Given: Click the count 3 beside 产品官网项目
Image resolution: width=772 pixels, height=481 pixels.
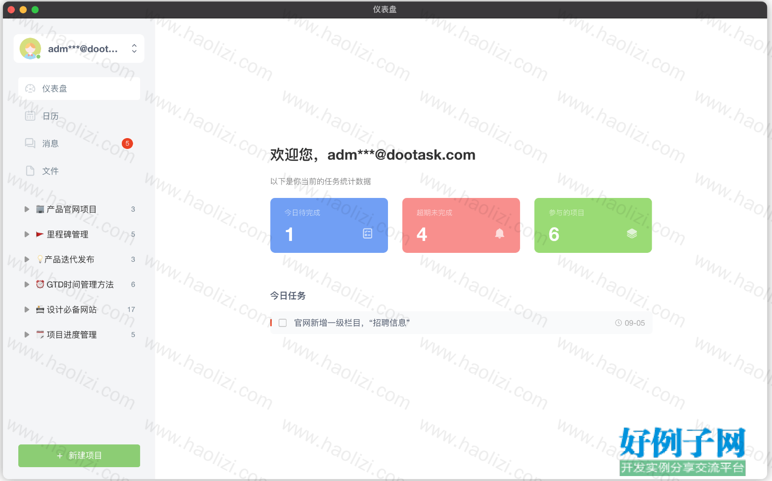Looking at the screenshot, I should (x=133, y=209).
